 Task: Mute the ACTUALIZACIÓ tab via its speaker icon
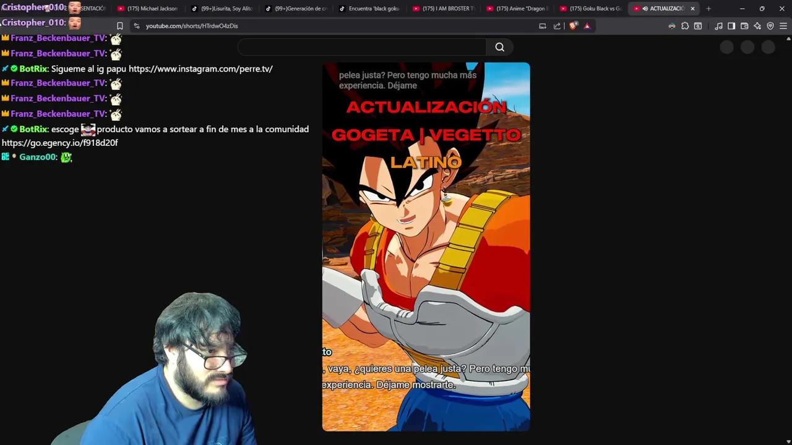(x=645, y=9)
